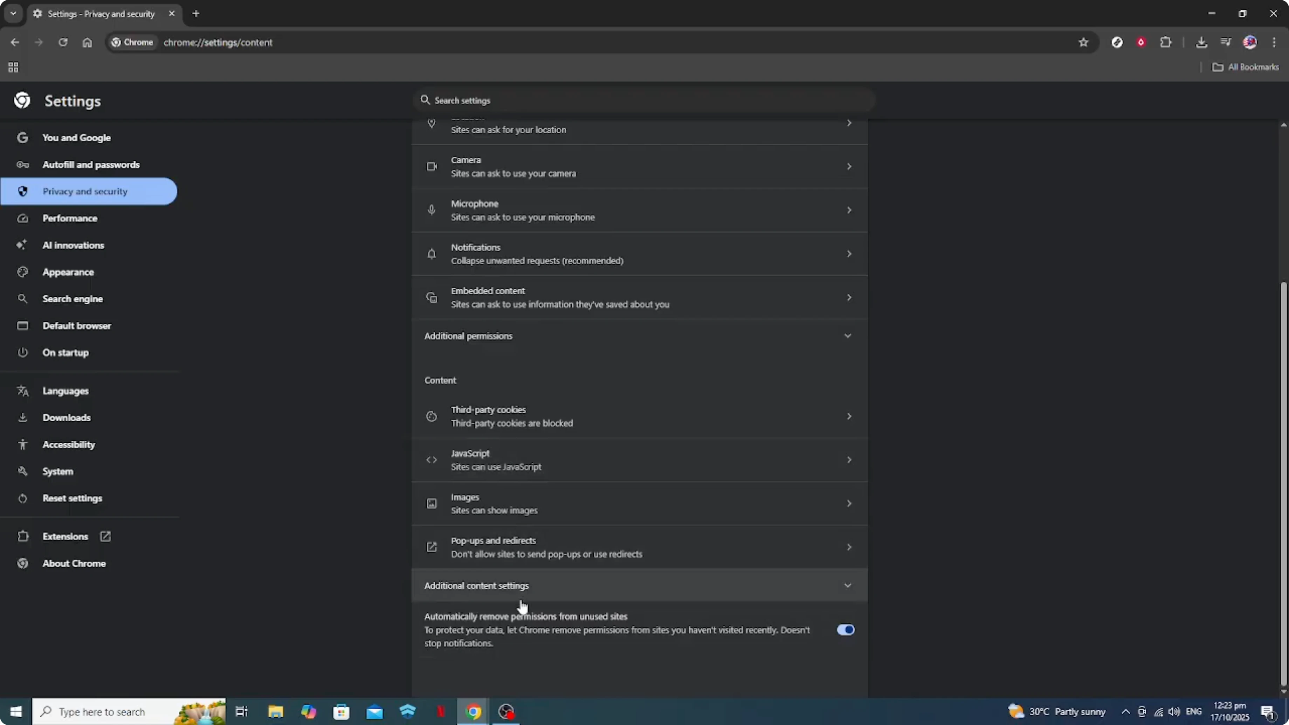Open Chrome's three-dot menu
This screenshot has height=725, width=1289.
click(x=1274, y=42)
